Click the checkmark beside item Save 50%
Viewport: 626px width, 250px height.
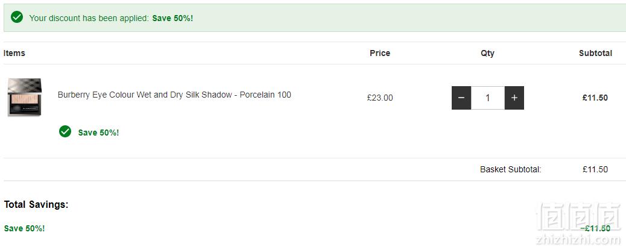(x=65, y=131)
